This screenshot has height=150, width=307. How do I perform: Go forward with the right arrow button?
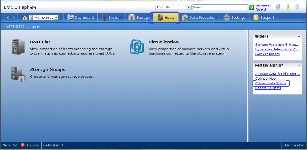coord(14,18)
